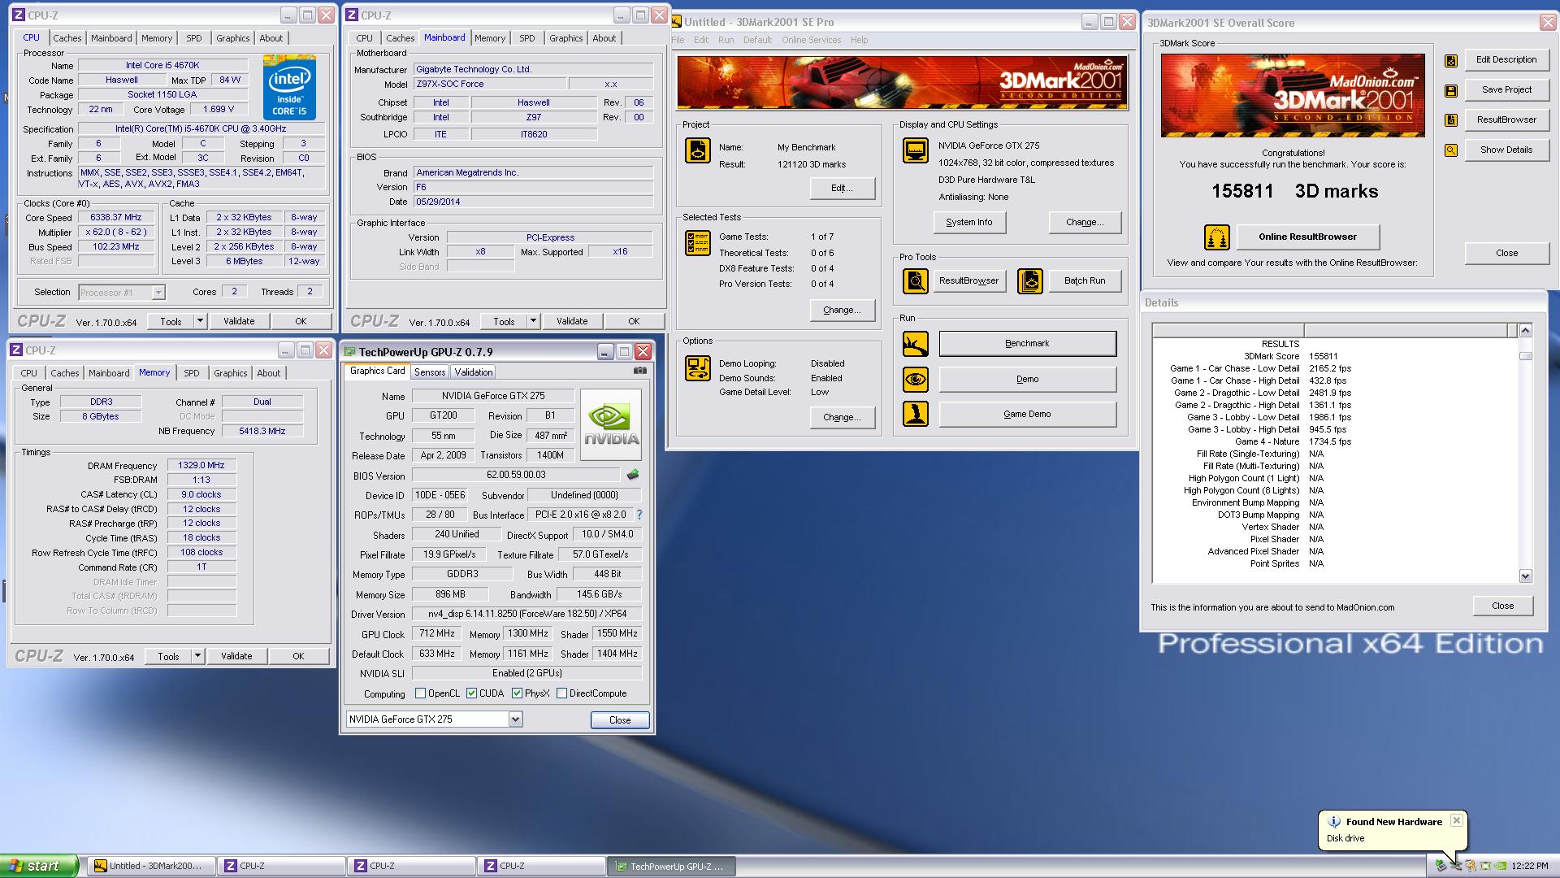
Task: Click the Online ResultBrowser icon
Action: pyautogui.click(x=1216, y=237)
